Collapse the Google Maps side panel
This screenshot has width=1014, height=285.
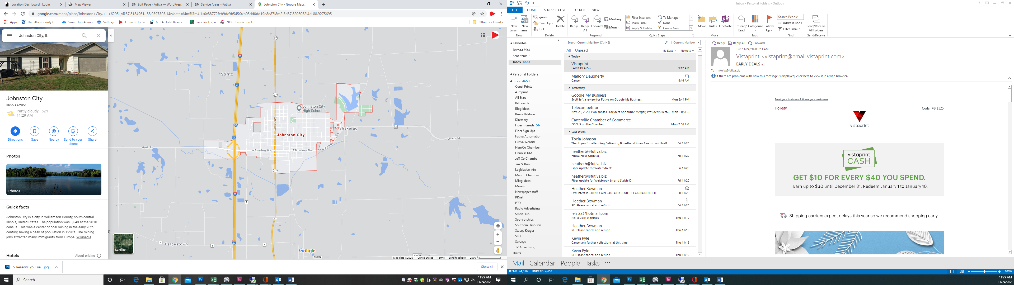(x=111, y=35)
